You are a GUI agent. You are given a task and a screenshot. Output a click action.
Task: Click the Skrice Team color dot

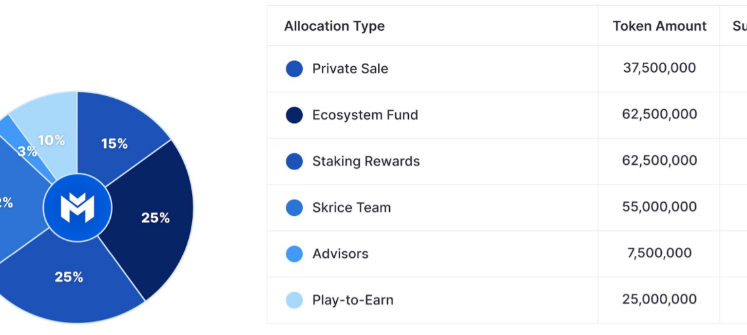coord(294,207)
